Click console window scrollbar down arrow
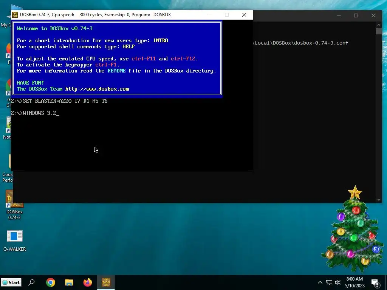 [x=379, y=200]
